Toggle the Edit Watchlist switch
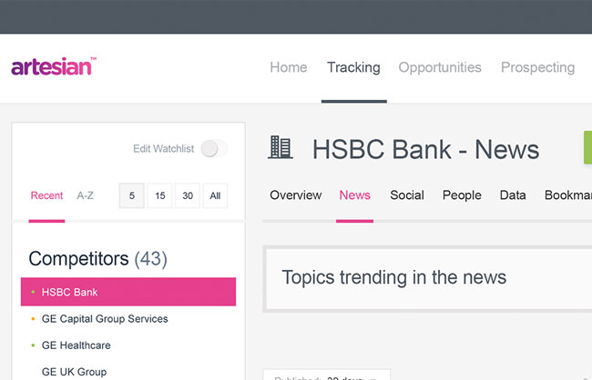The width and height of the screenshot is (592, 380). 213,149
